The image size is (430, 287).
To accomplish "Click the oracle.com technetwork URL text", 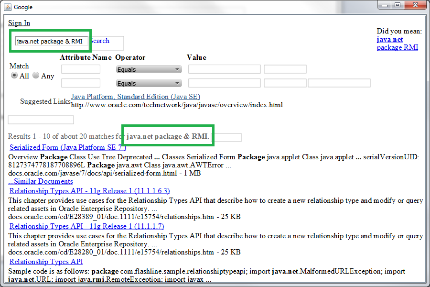I will click(x=177, y=105).
